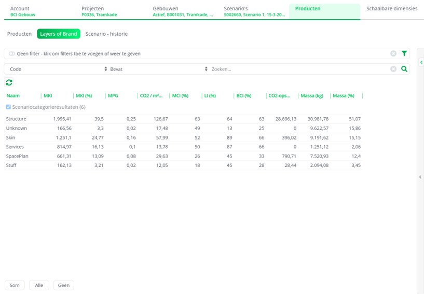Open the Scenario's tab
Viewport: 424px width, 294px height.
point(253,11)
